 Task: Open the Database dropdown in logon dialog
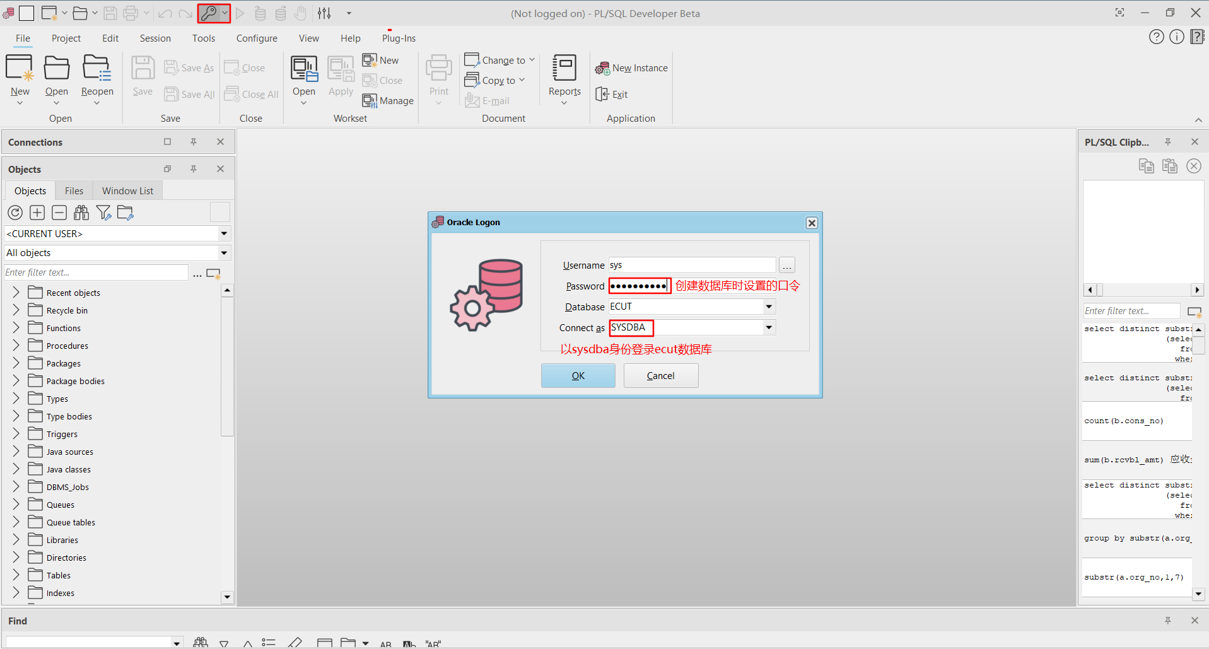(769, 307)
